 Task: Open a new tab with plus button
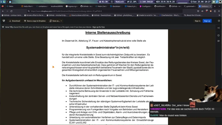[215, 6]
